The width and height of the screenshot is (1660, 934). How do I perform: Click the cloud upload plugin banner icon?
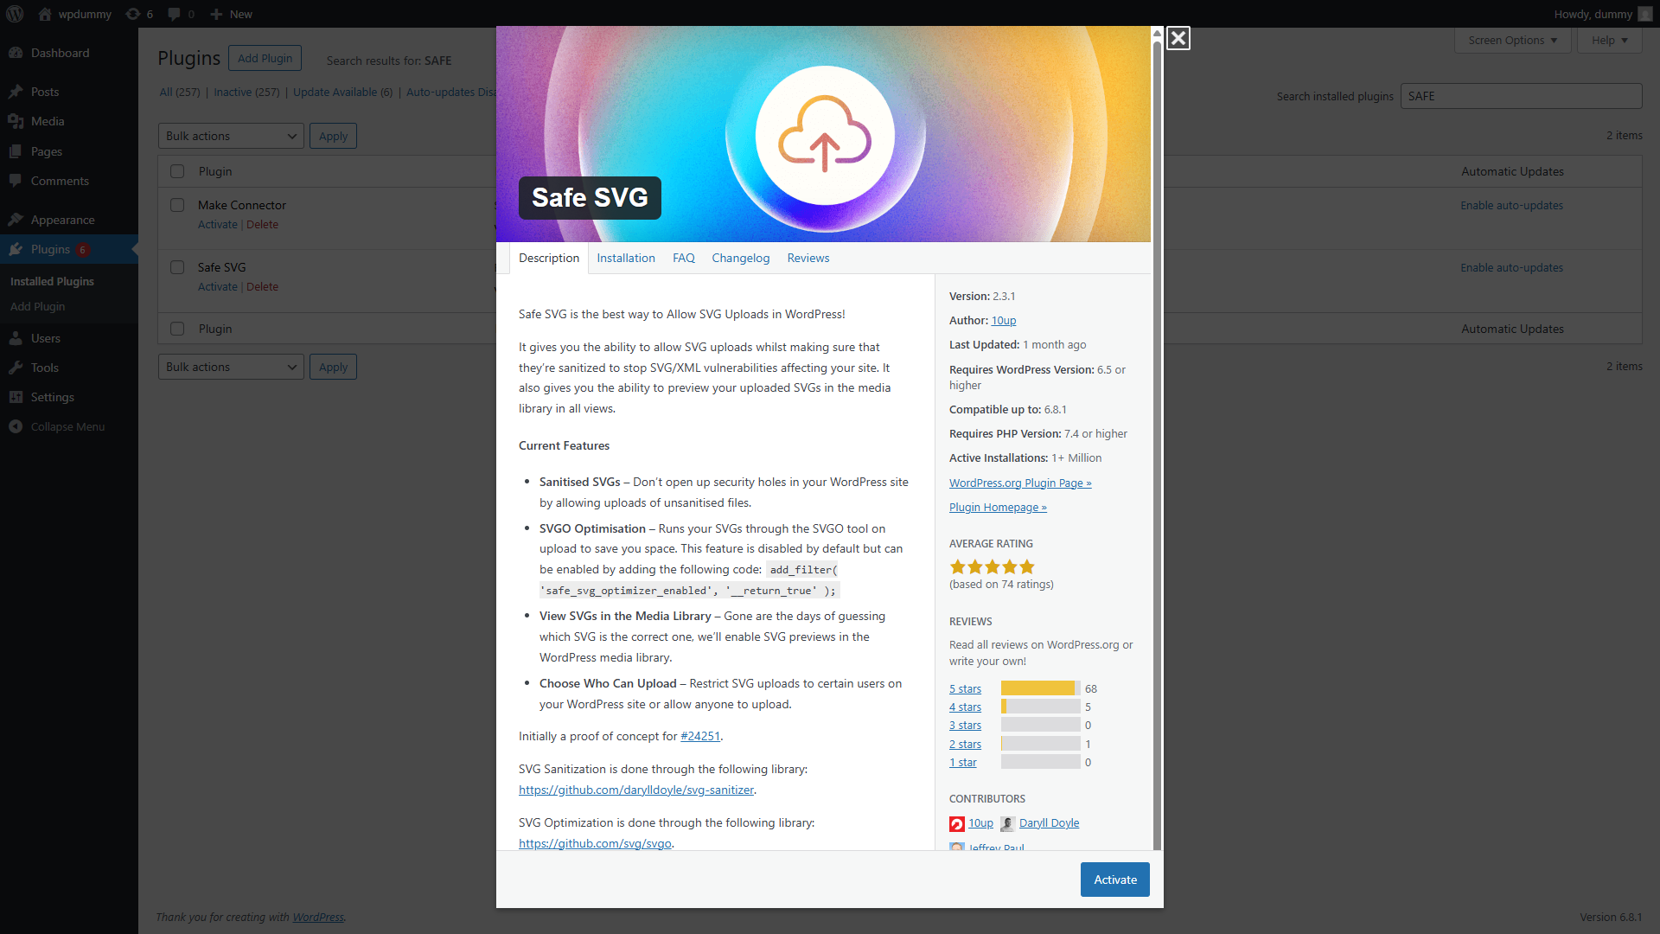click(x=825, y=136)
